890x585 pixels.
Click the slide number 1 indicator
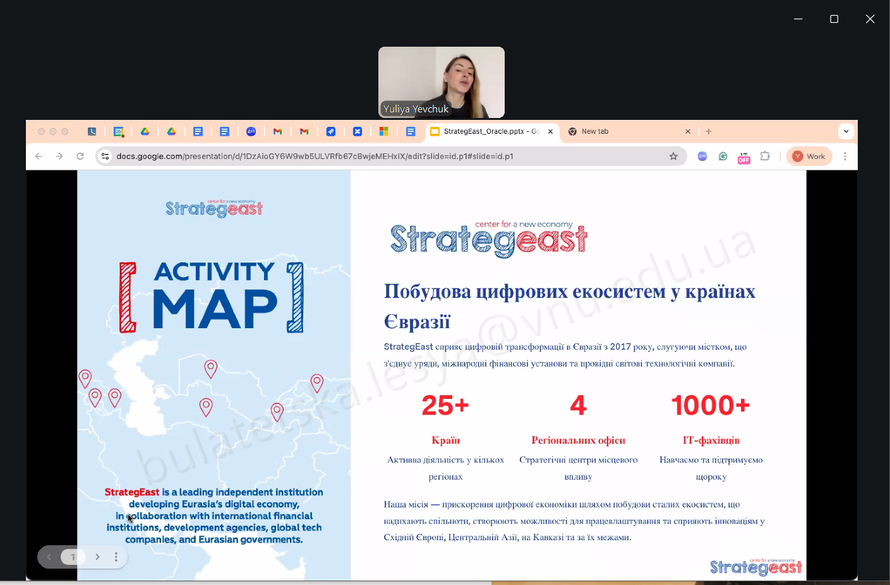(x=73, y=557)
